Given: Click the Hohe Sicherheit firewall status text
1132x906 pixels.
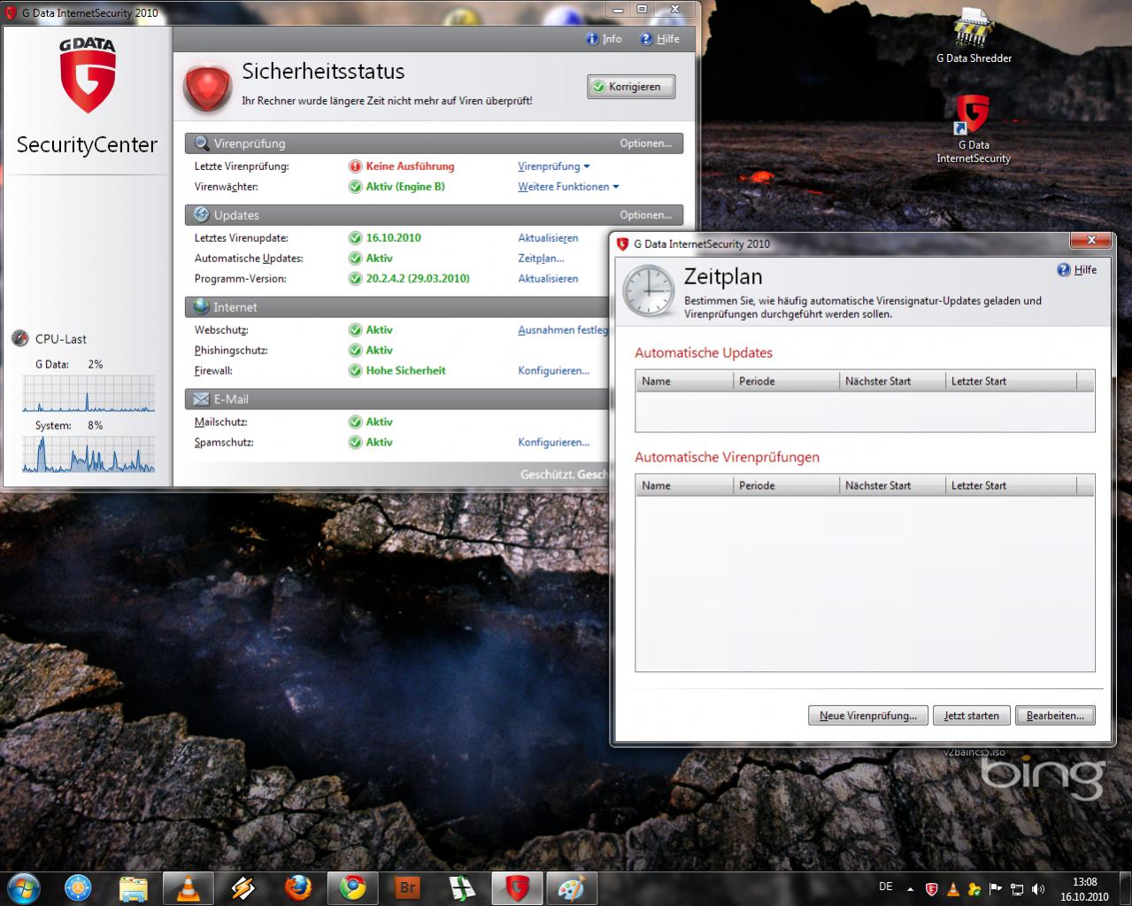Looking at the screenshot, I should pos(405,371).
